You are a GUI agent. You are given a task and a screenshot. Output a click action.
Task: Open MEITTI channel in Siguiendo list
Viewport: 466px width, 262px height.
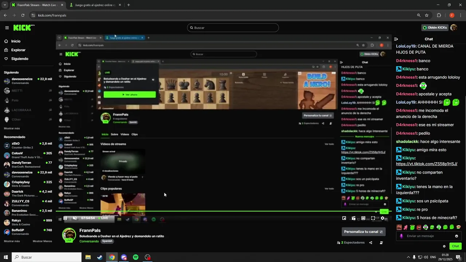28,91
